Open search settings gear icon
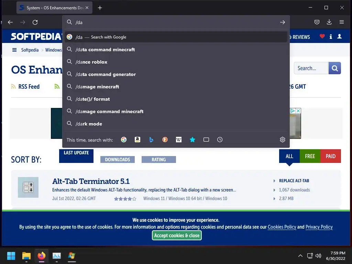Image resolution: width=352 pixels, height=264 pixels. tap(283, 140)
